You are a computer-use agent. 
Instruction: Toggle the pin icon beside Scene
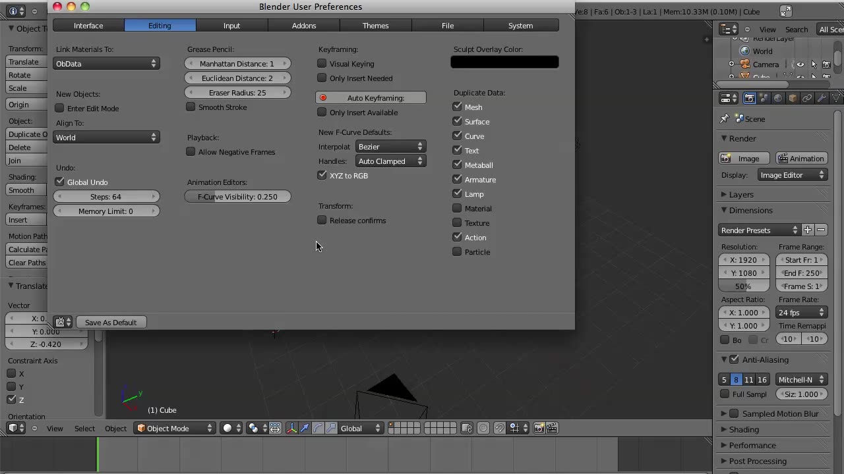[x=724, y=119]
